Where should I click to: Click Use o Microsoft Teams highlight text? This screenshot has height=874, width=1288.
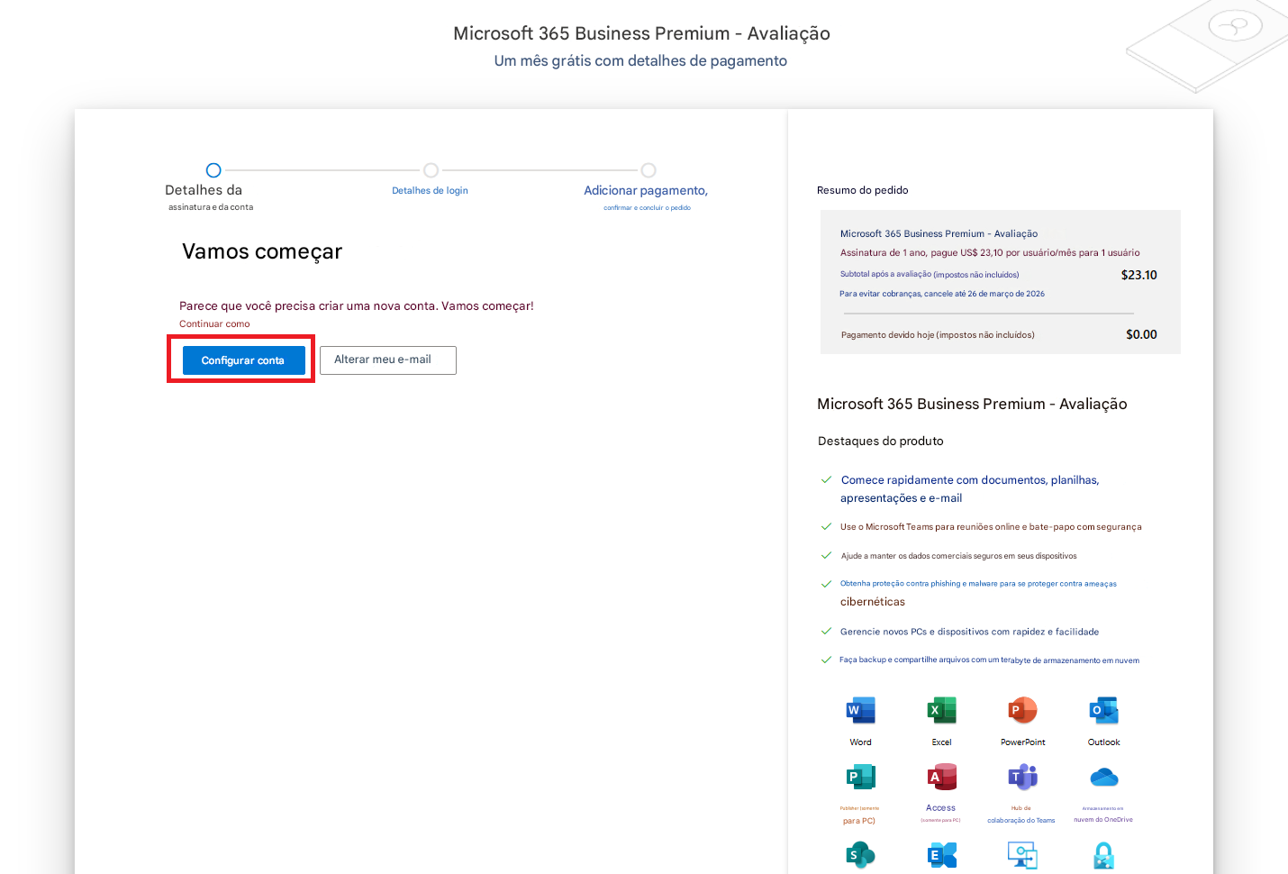pyautogui.click(x=991, y=527)
